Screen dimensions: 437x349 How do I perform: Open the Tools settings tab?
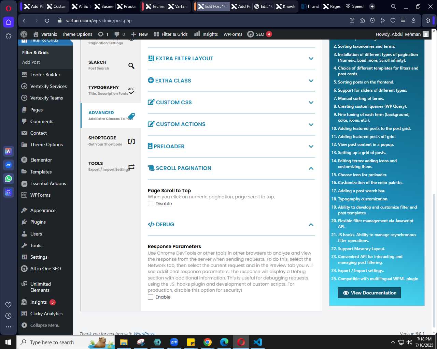[111, 166]
